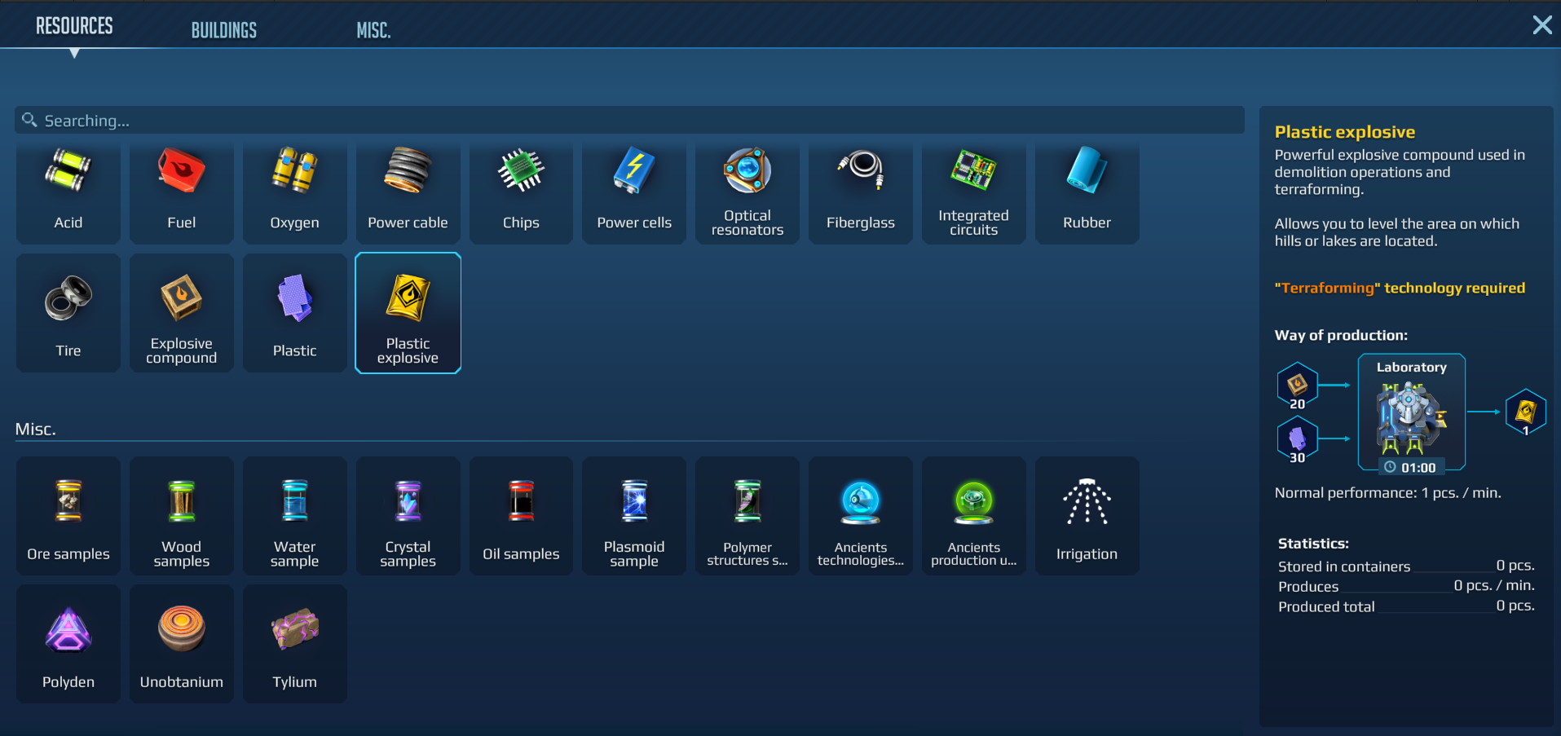1561x736 pixels.
Task: Open the Crystal samples tile
Action: (408, 516)
